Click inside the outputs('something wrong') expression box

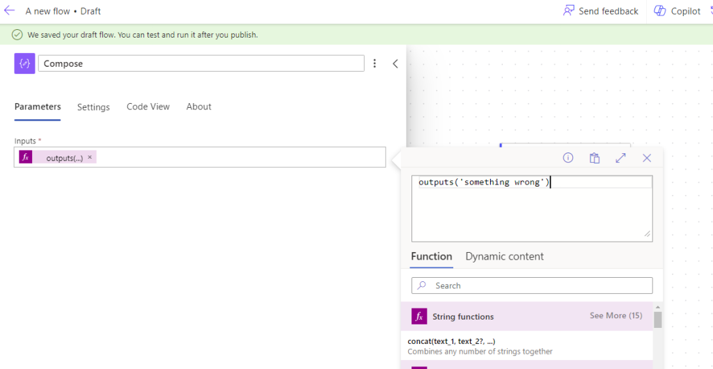(532, 209)
